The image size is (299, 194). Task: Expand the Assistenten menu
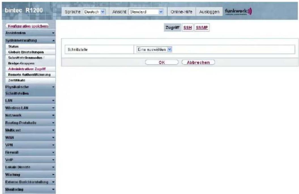coord(30,33)
